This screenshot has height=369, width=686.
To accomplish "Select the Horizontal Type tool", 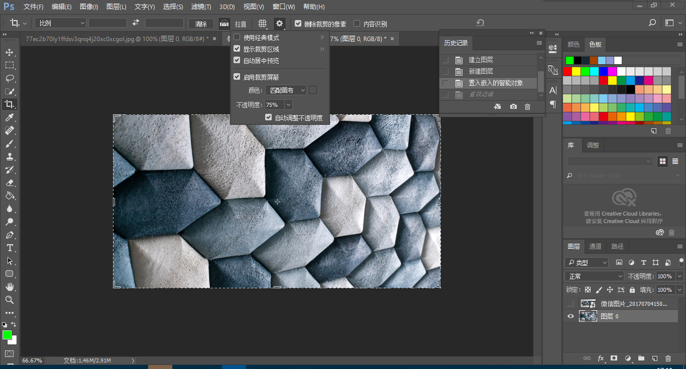I will (10, 248).
